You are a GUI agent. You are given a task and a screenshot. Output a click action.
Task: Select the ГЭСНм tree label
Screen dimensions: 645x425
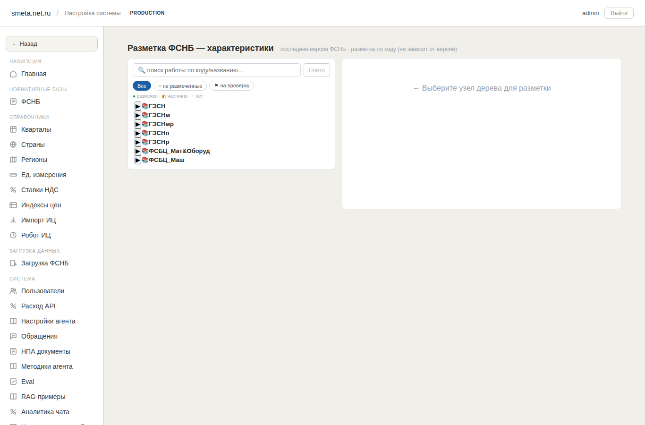tap(160, 115)
